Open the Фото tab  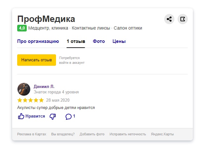99,41
